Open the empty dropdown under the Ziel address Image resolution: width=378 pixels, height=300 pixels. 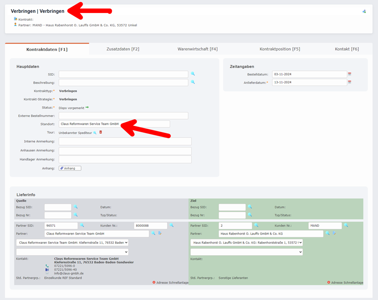246,252
